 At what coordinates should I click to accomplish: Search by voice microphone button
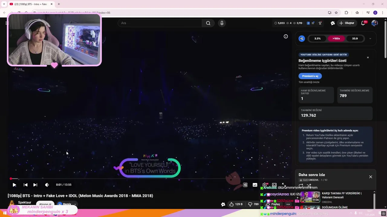click(x=222, y=23)
